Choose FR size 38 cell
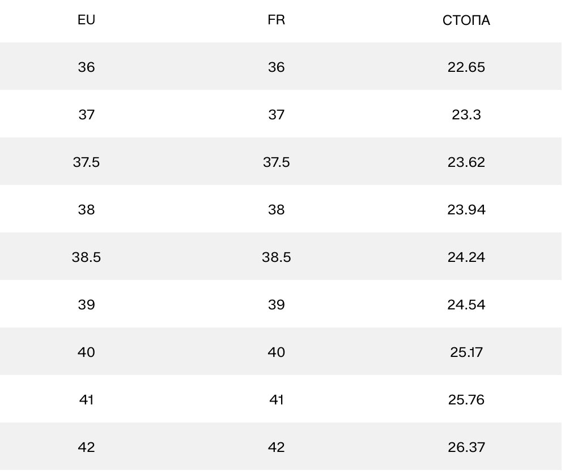Screen dimensions: 565x474 (276, 210)
